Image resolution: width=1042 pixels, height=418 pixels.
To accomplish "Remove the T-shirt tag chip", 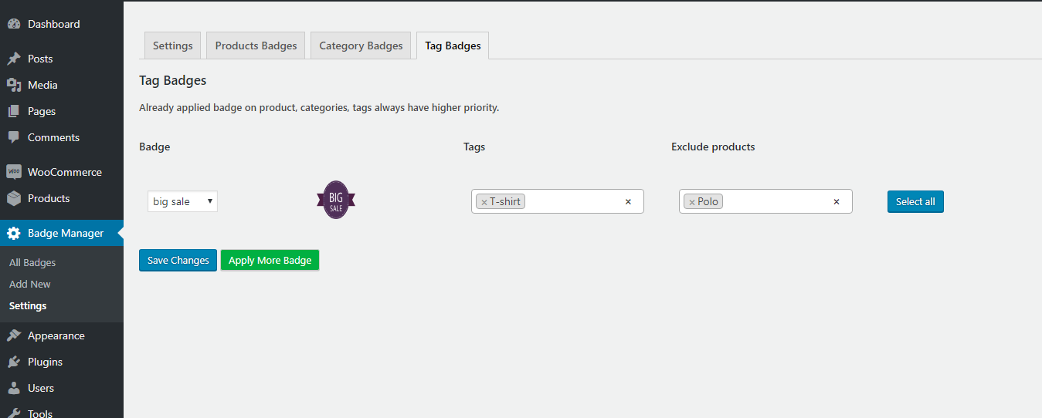I will point(484,202).
